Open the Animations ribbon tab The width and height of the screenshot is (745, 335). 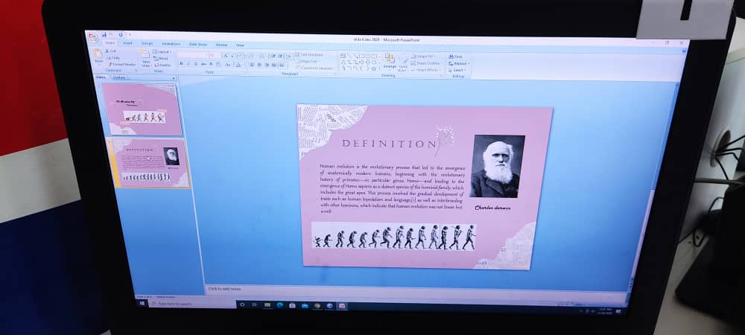[171, 44]
